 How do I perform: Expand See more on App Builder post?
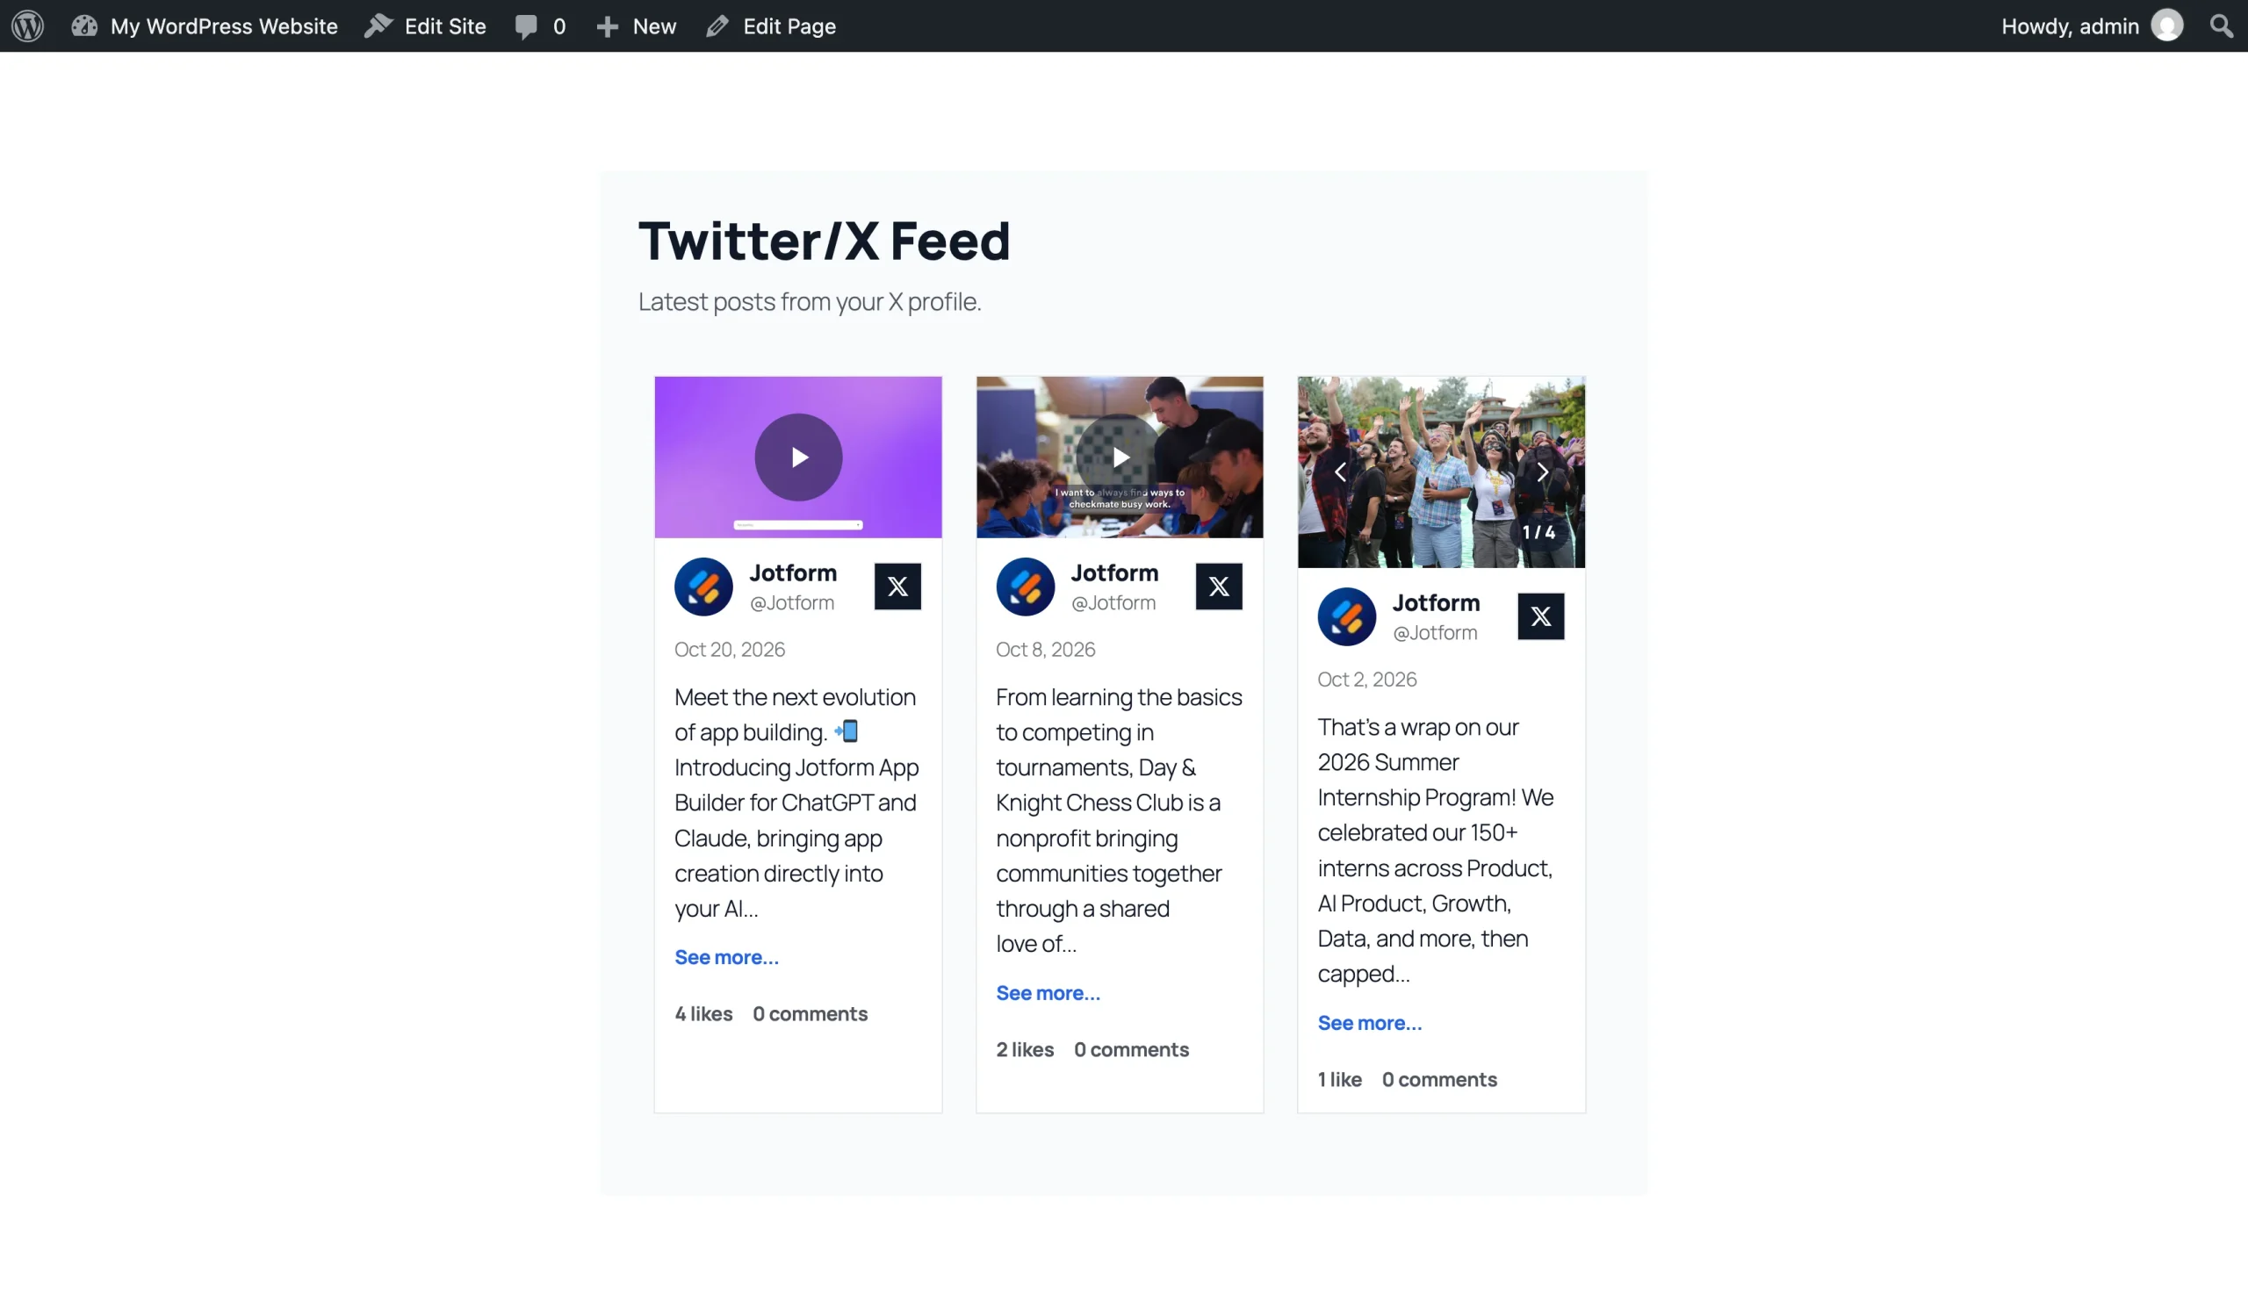click(x=726, y=957)
